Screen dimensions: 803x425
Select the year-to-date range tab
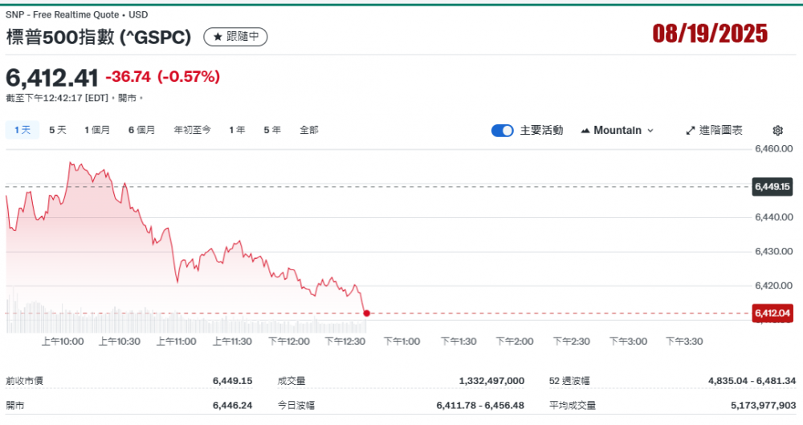point(192,130)
